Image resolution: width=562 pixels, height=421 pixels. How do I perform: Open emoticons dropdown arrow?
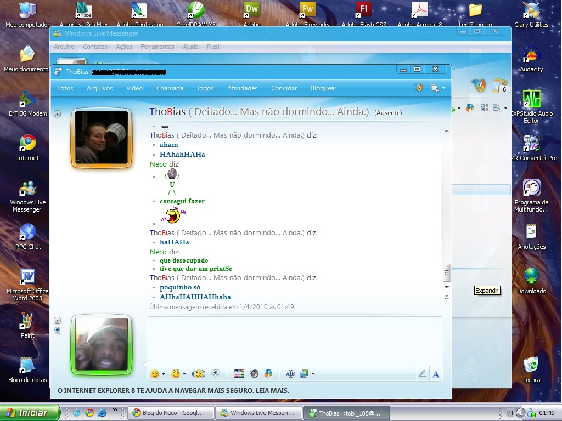164,374
